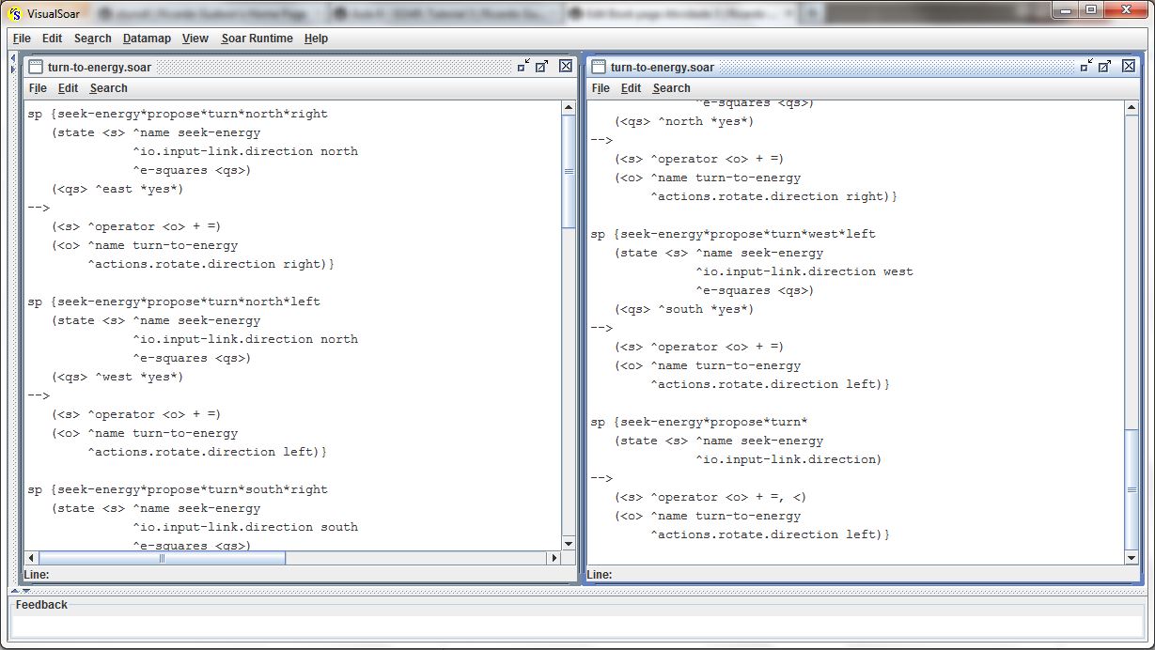Open Search menu in the left editor
Image resolution: width=1155 pixels, height=650 pixels.
tap(108, 88)
